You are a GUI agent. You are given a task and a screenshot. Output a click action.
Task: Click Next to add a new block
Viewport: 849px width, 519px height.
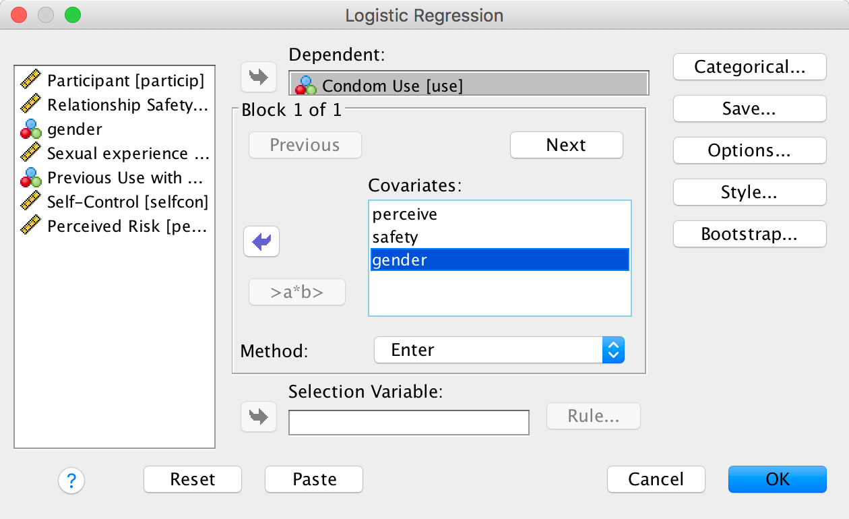coord(566,145)
